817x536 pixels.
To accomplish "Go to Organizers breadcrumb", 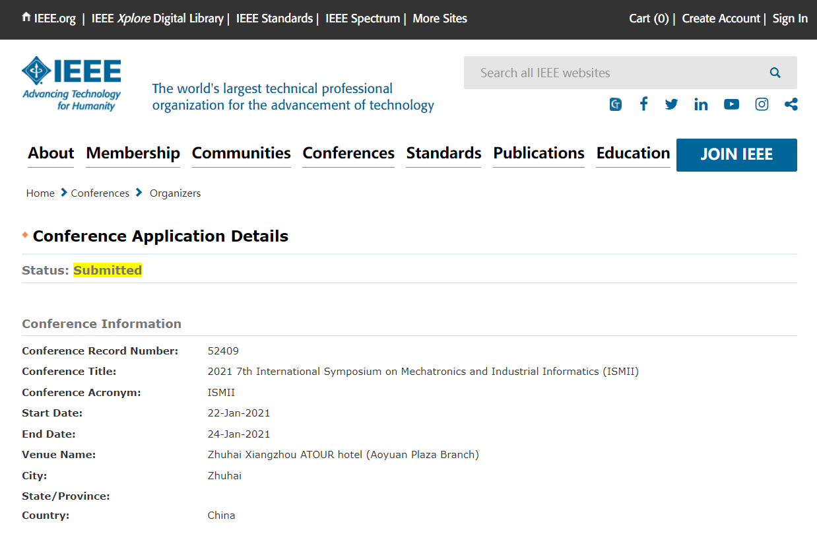I will tap(175, 193).
